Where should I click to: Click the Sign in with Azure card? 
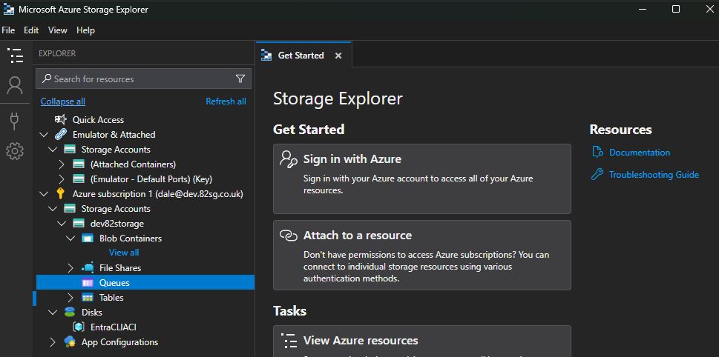click(x=422, y=179)
